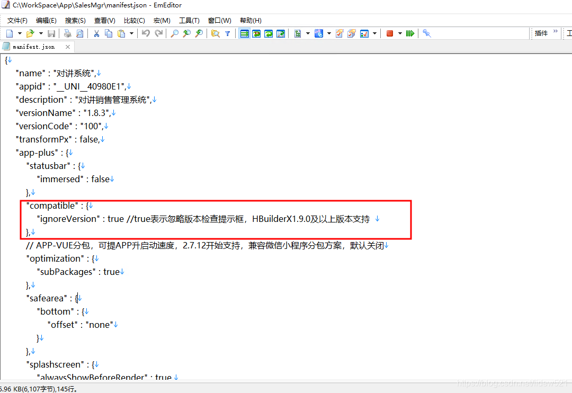
Task: Toggle the No Wrap mode button
Action: click(244, 33)
